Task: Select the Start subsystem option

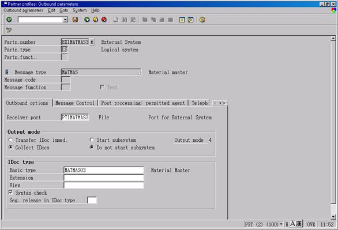Action: coord(92,139)
